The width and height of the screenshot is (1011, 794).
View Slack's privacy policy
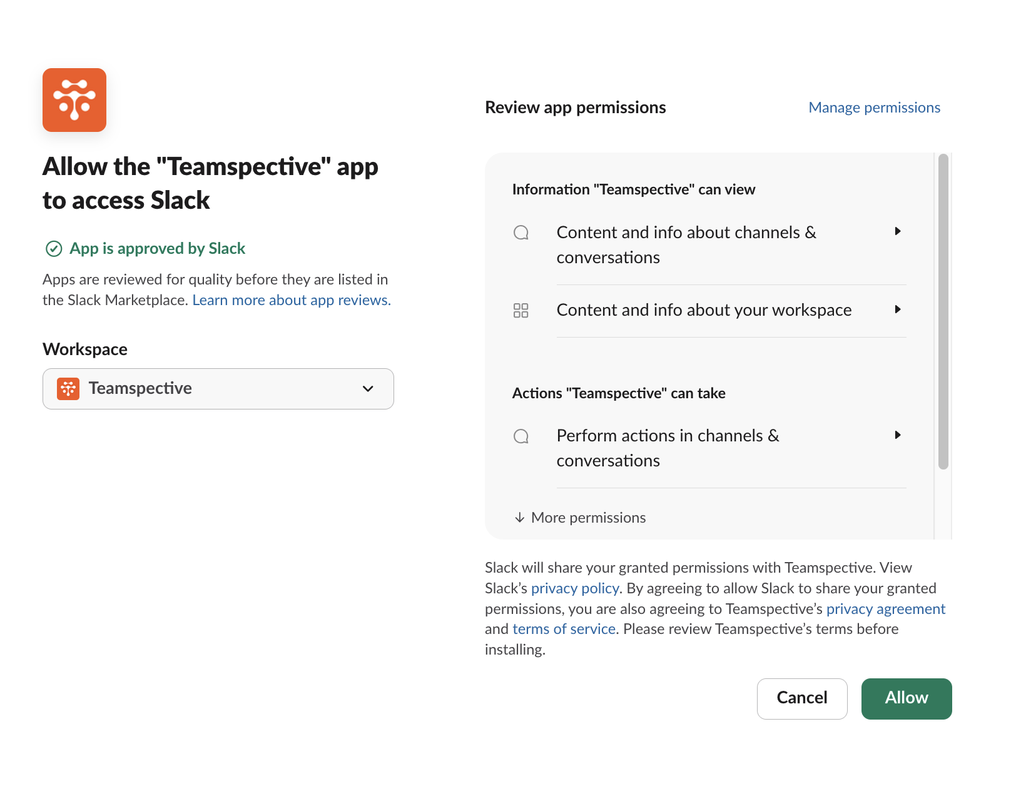(x=574, y=588)
